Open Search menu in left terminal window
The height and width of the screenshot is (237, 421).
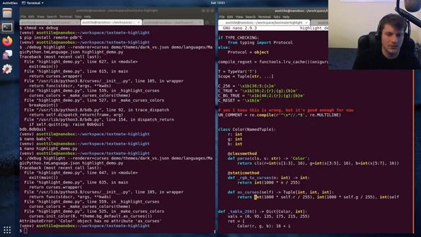pyautogui.click(x=52, y=16)
